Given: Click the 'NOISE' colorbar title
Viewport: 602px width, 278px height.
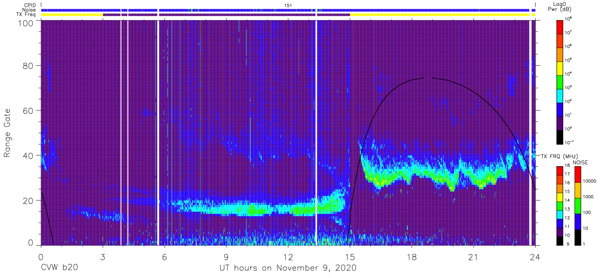Looking at the screenshot, I should (x=580, y=162).
